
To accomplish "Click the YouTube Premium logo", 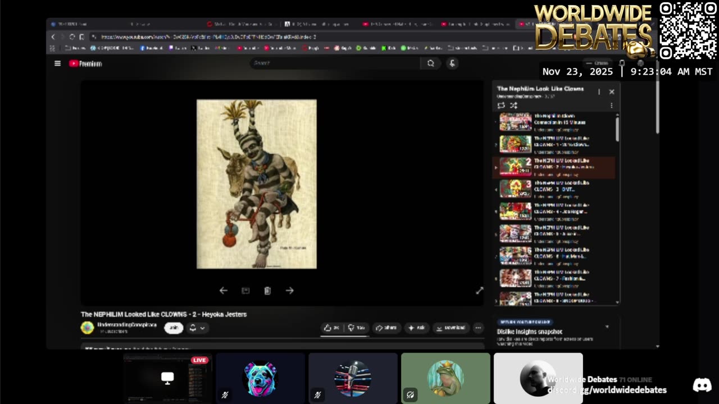I will pos(85,63).
